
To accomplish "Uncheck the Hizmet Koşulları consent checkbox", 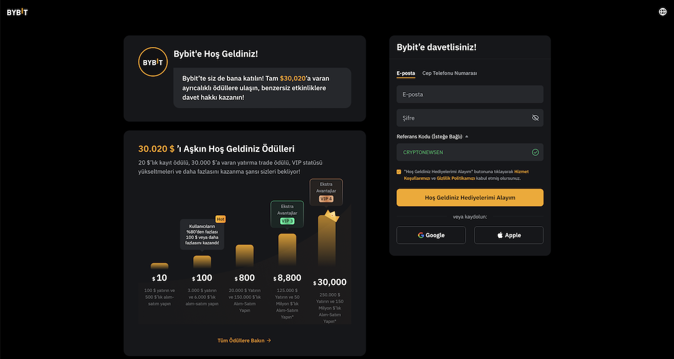I will [x=399, y=172].
